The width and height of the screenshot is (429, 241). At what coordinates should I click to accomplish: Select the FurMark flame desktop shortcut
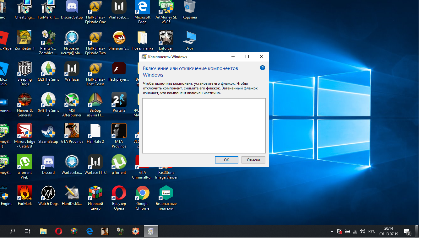click(x=24, y=196)
